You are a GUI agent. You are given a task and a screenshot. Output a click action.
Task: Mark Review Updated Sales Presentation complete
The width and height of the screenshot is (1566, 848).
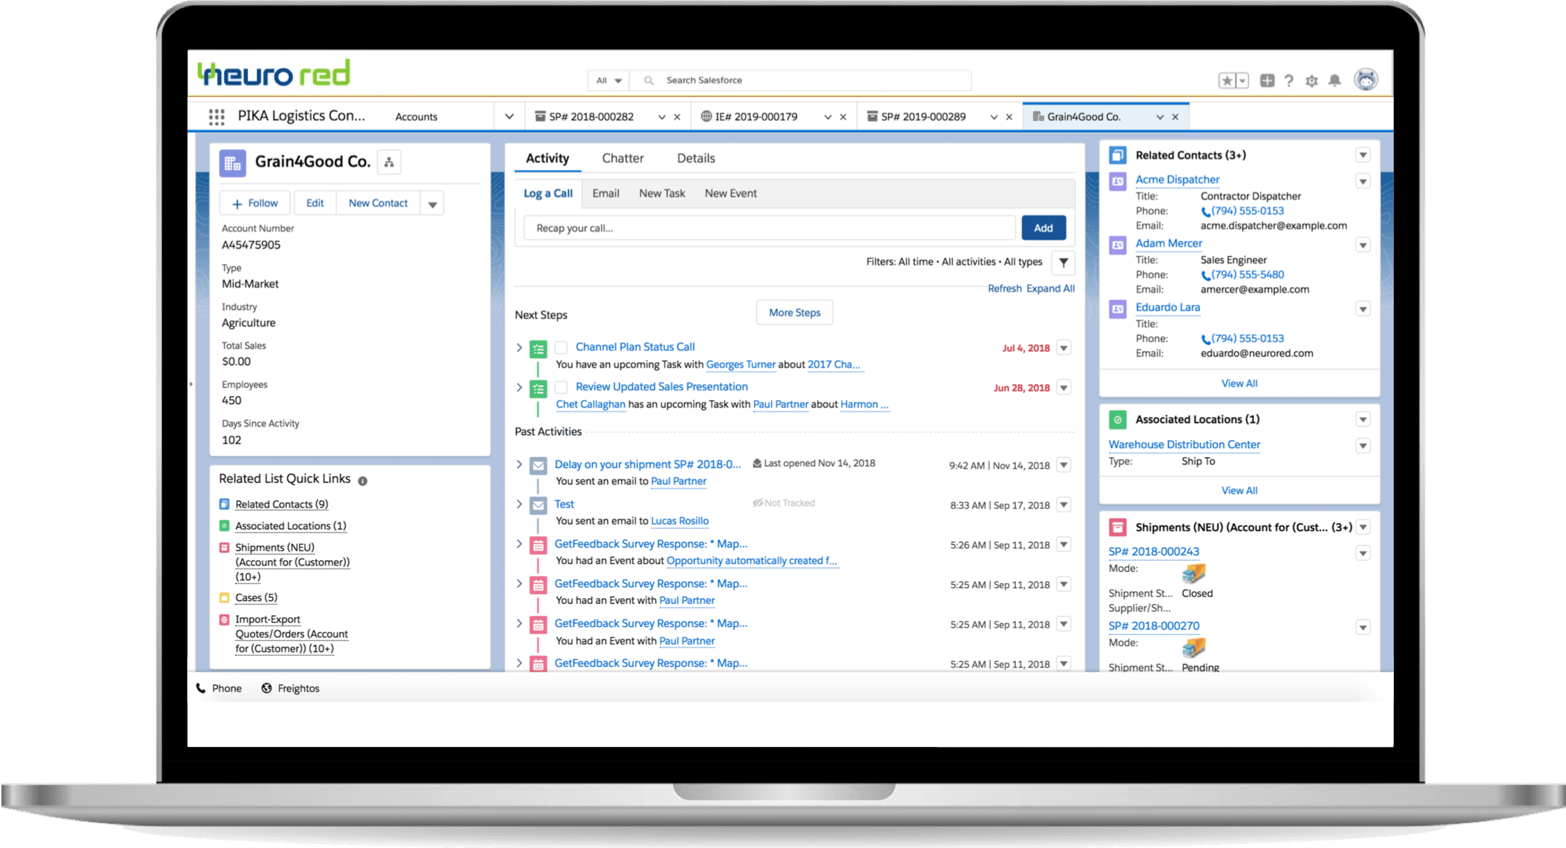click(x=561, y=387)
